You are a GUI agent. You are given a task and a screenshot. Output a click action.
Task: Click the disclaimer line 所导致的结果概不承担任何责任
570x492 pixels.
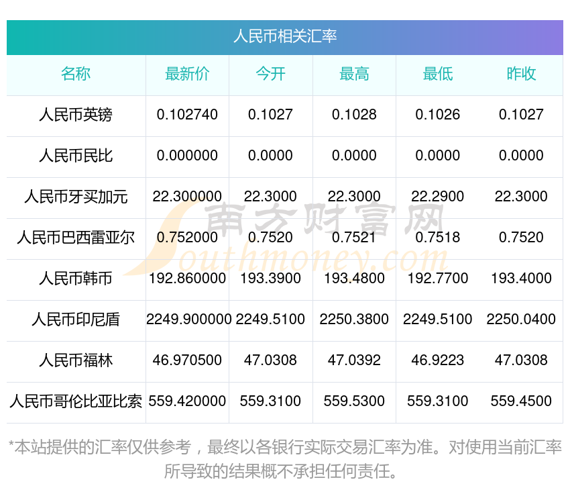click(x=280, y=472)
